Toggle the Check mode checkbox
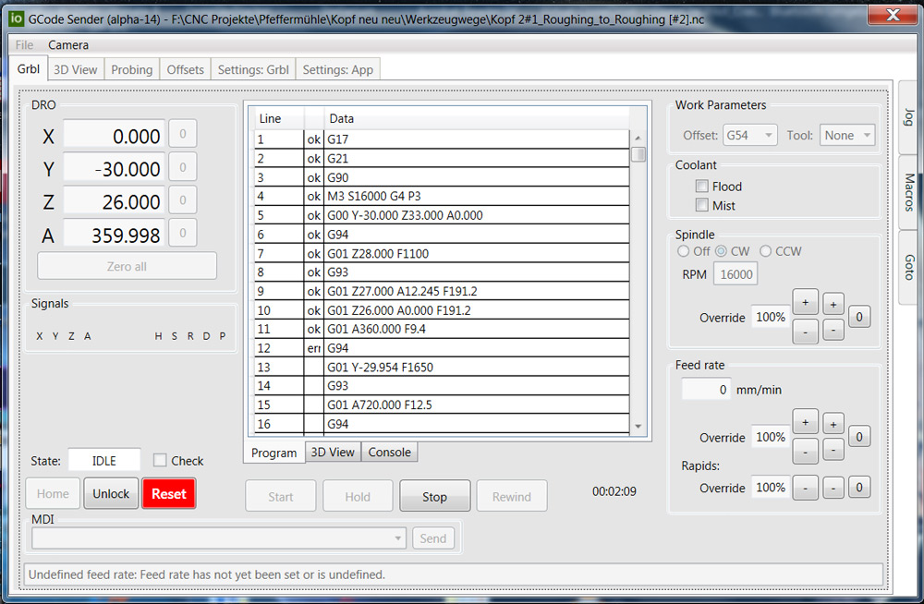 click(x=160, y=460)
